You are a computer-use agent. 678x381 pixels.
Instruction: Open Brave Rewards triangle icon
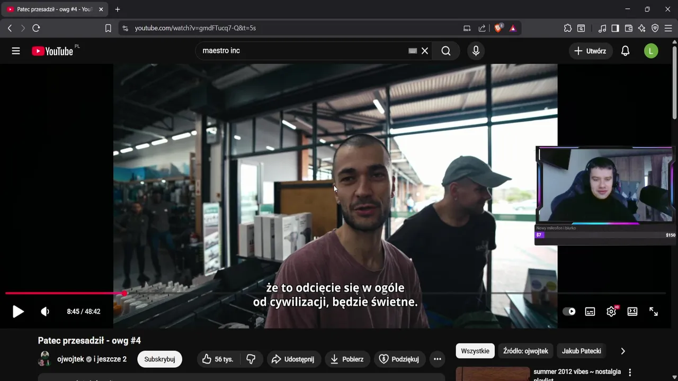click(x=513, y=28)
